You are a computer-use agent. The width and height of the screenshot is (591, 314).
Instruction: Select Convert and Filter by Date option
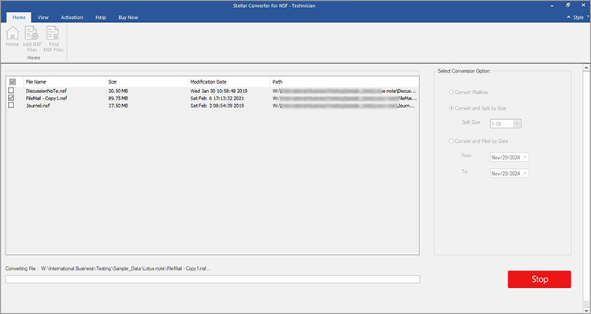[x=452, y=141]
